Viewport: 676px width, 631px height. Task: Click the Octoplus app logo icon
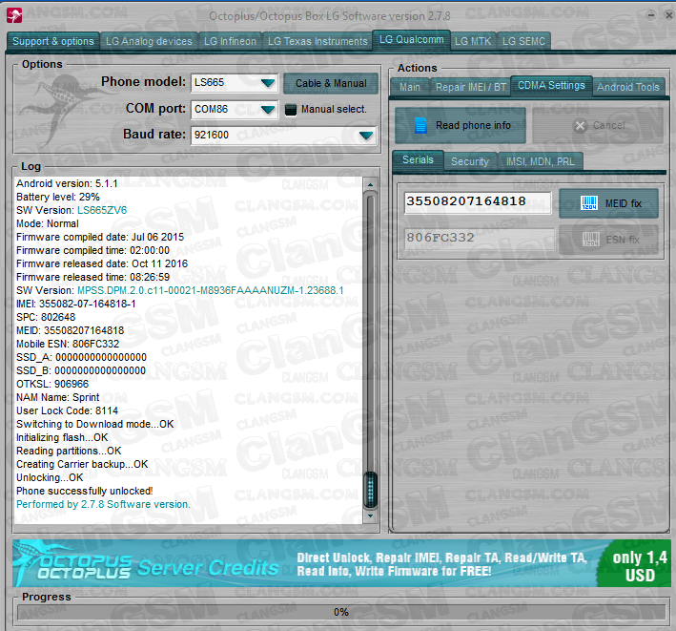point(14,15)
